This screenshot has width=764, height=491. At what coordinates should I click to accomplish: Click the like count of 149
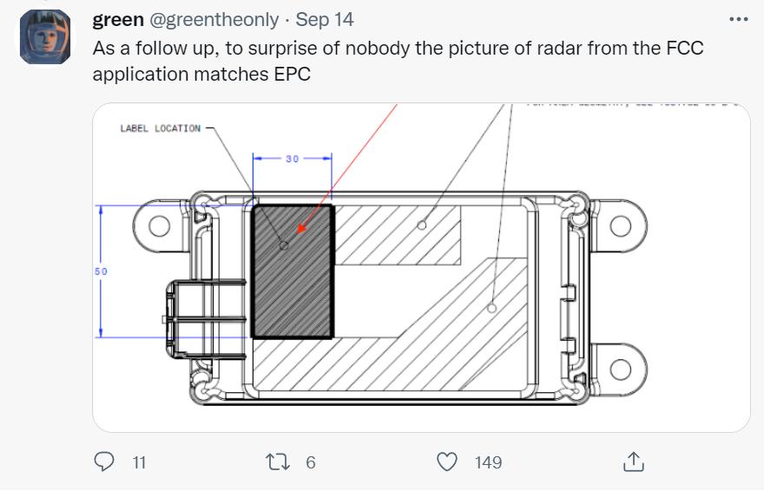click(488, 462)
